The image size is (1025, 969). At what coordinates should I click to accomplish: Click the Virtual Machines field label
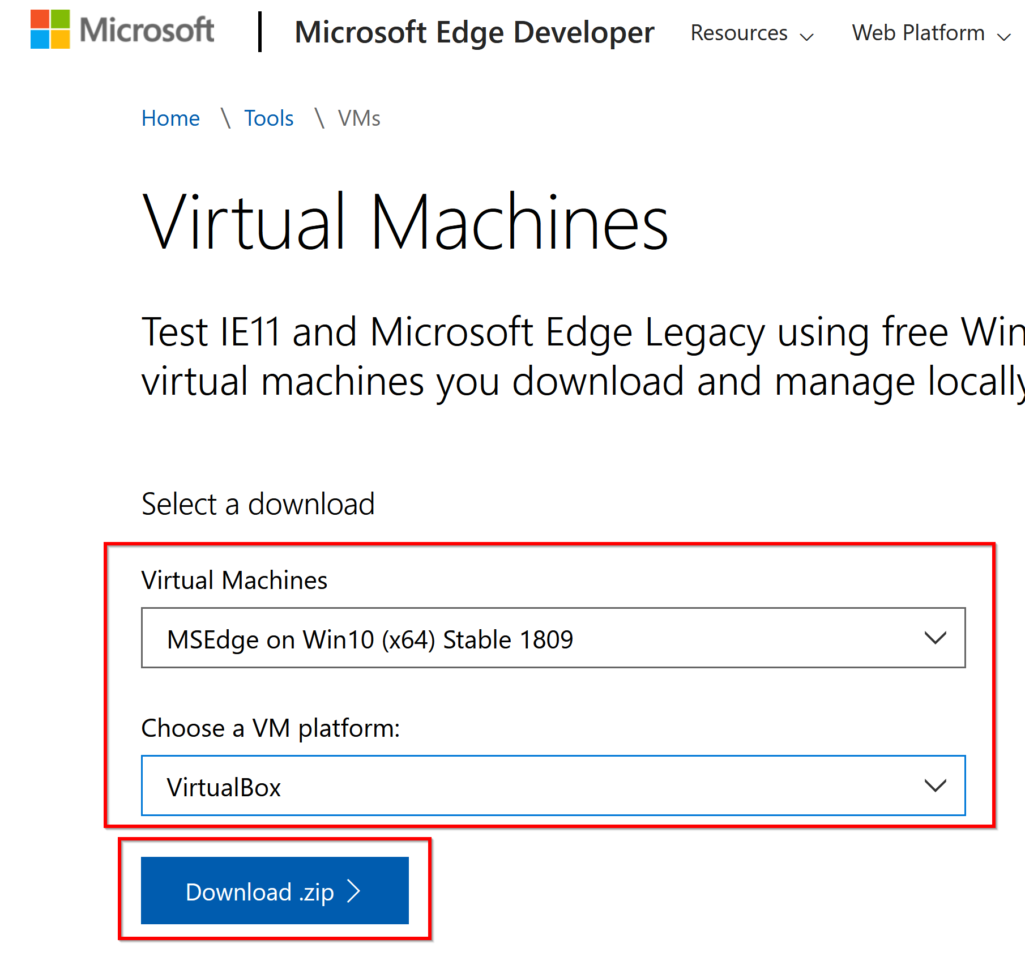click(x=234, y=580)
